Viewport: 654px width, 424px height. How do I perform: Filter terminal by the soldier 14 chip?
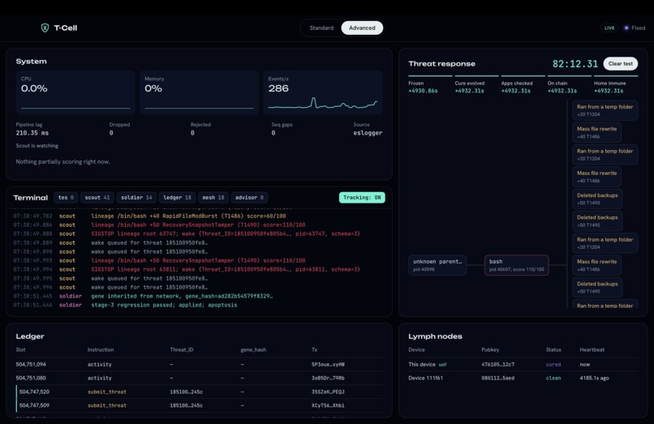coord(136,198)
